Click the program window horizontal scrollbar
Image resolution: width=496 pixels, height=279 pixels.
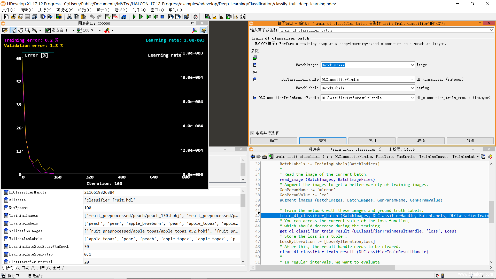[x=325, y=268]
